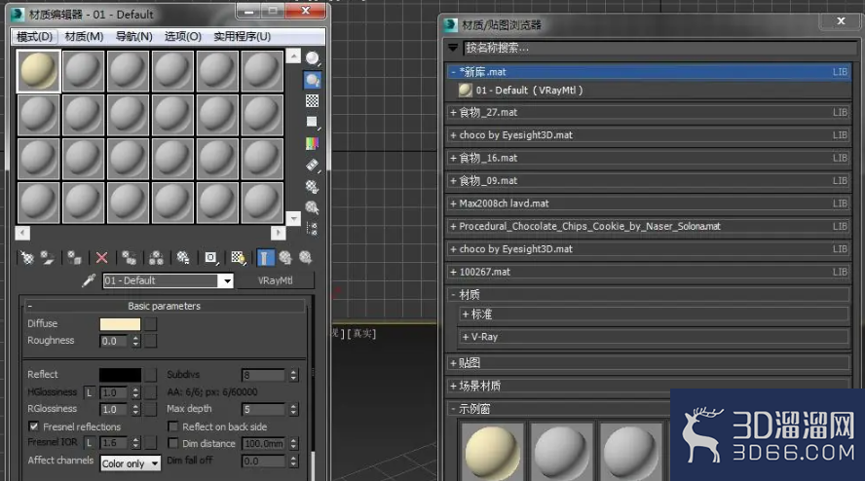This screenshot has width=865, height=481.
Task: Expand the 食物_16.mat library
Action: 454,158
